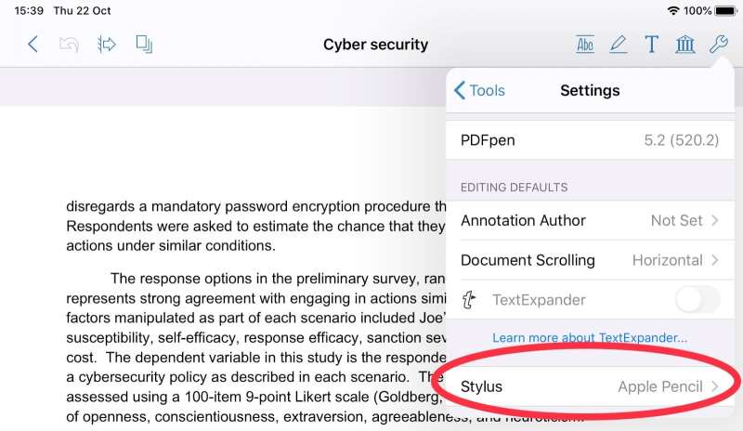Open the page thumbnails icon
Viewport: 743px width, 431px height.
coord(144,44)
